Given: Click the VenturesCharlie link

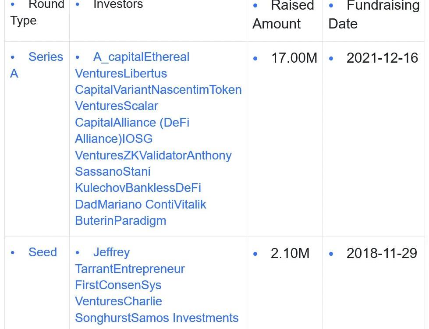Looking at the screenshot, I should tap(118, 301).
